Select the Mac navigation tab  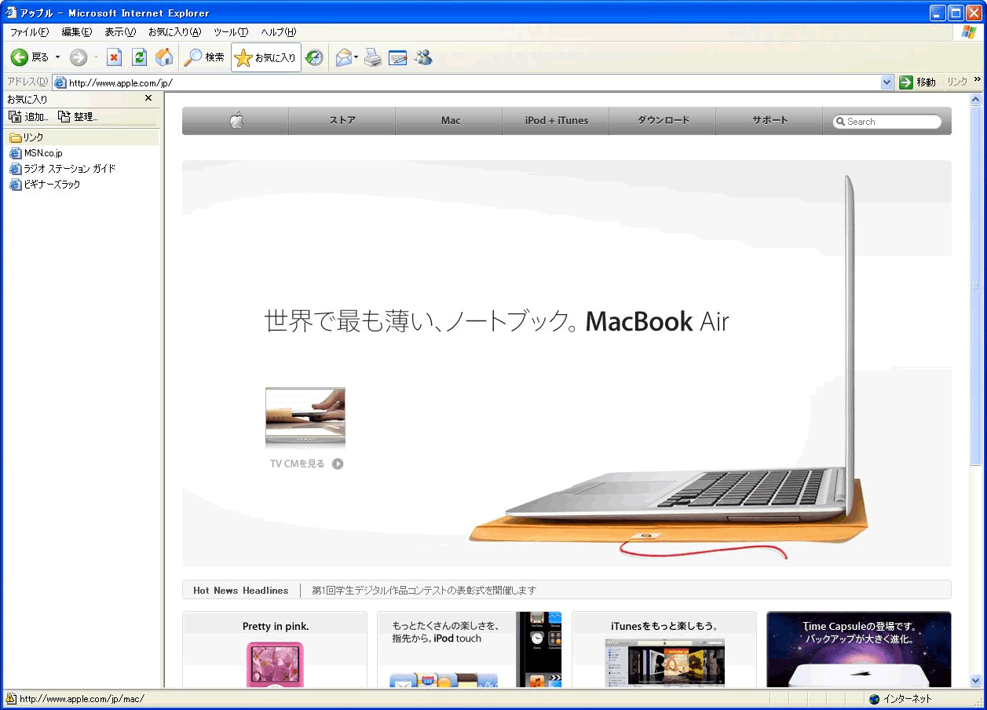[x=450, y=121]
